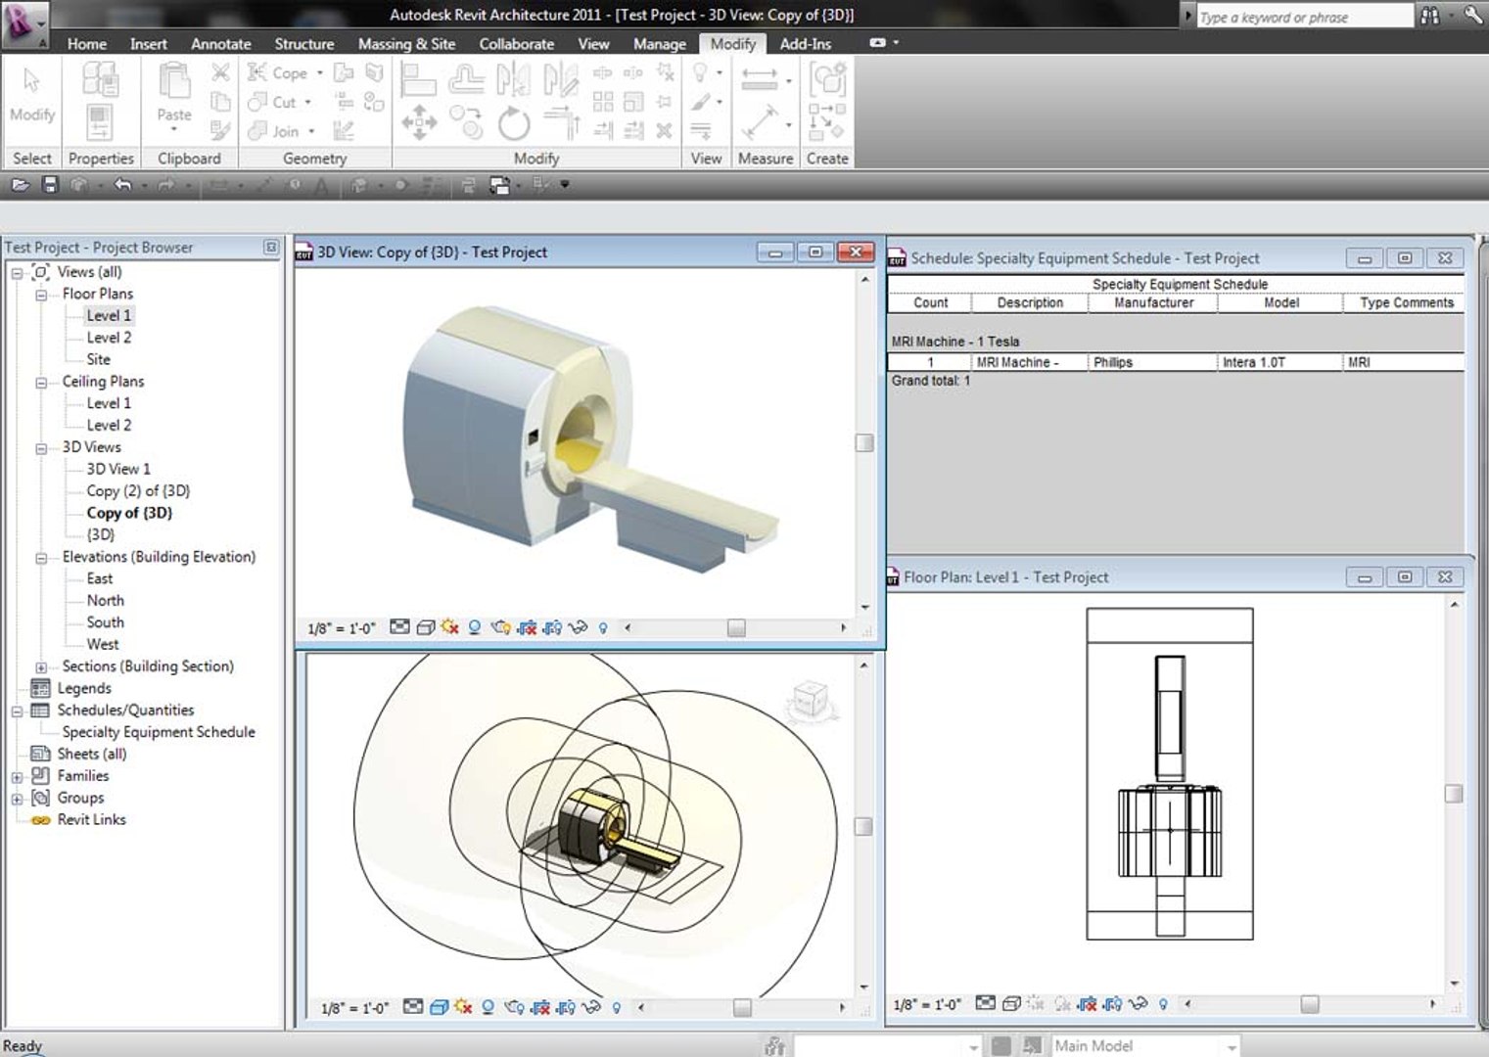
Task: Click the vertical scrollbar thumb in the Floor Plan: Level 1 view
Action: click(1455, 794)
